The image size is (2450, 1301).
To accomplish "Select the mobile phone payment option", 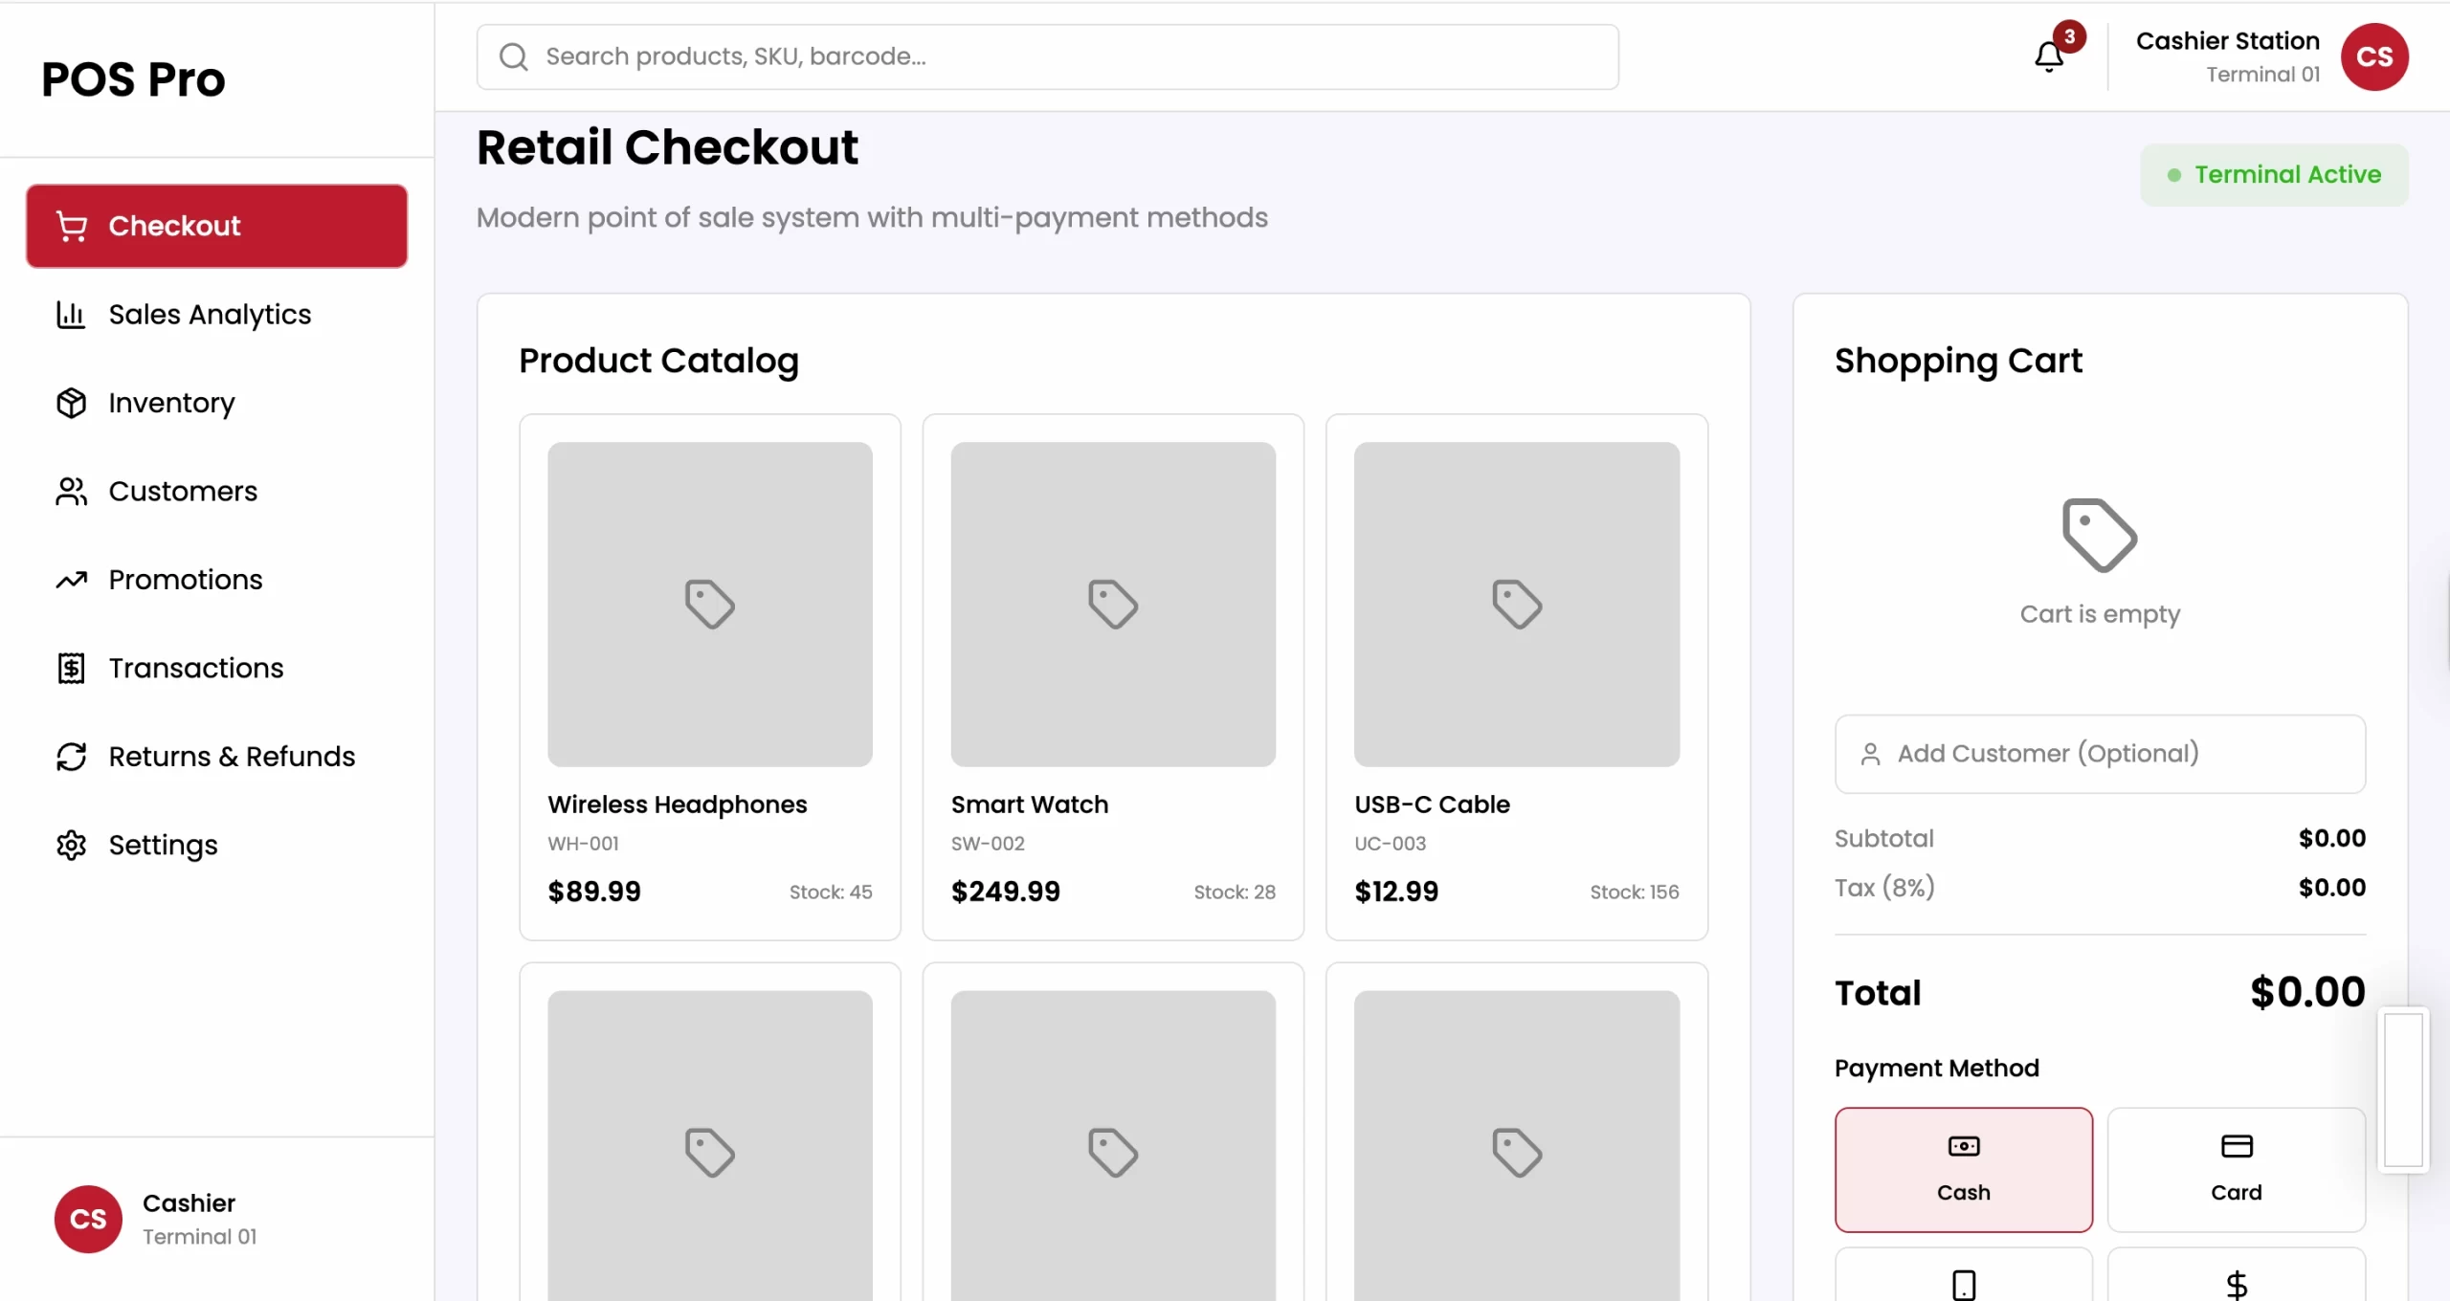I will pos(1963,1280).
